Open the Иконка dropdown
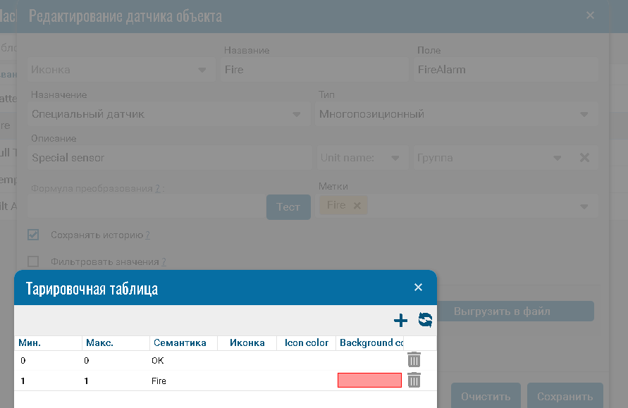Viewport: 628px width, 408px height. point(202,70)
